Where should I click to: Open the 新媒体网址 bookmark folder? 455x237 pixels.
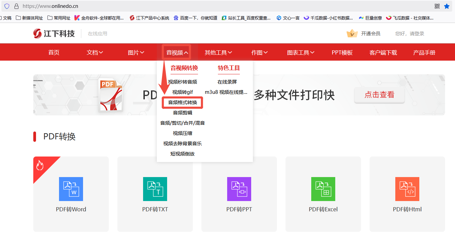[x=30, y=18]
